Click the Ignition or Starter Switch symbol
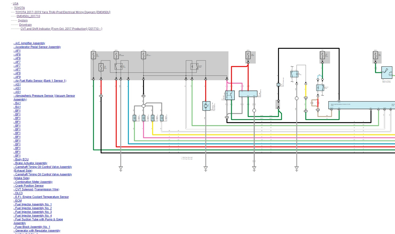395x234 pixels. 387,72
